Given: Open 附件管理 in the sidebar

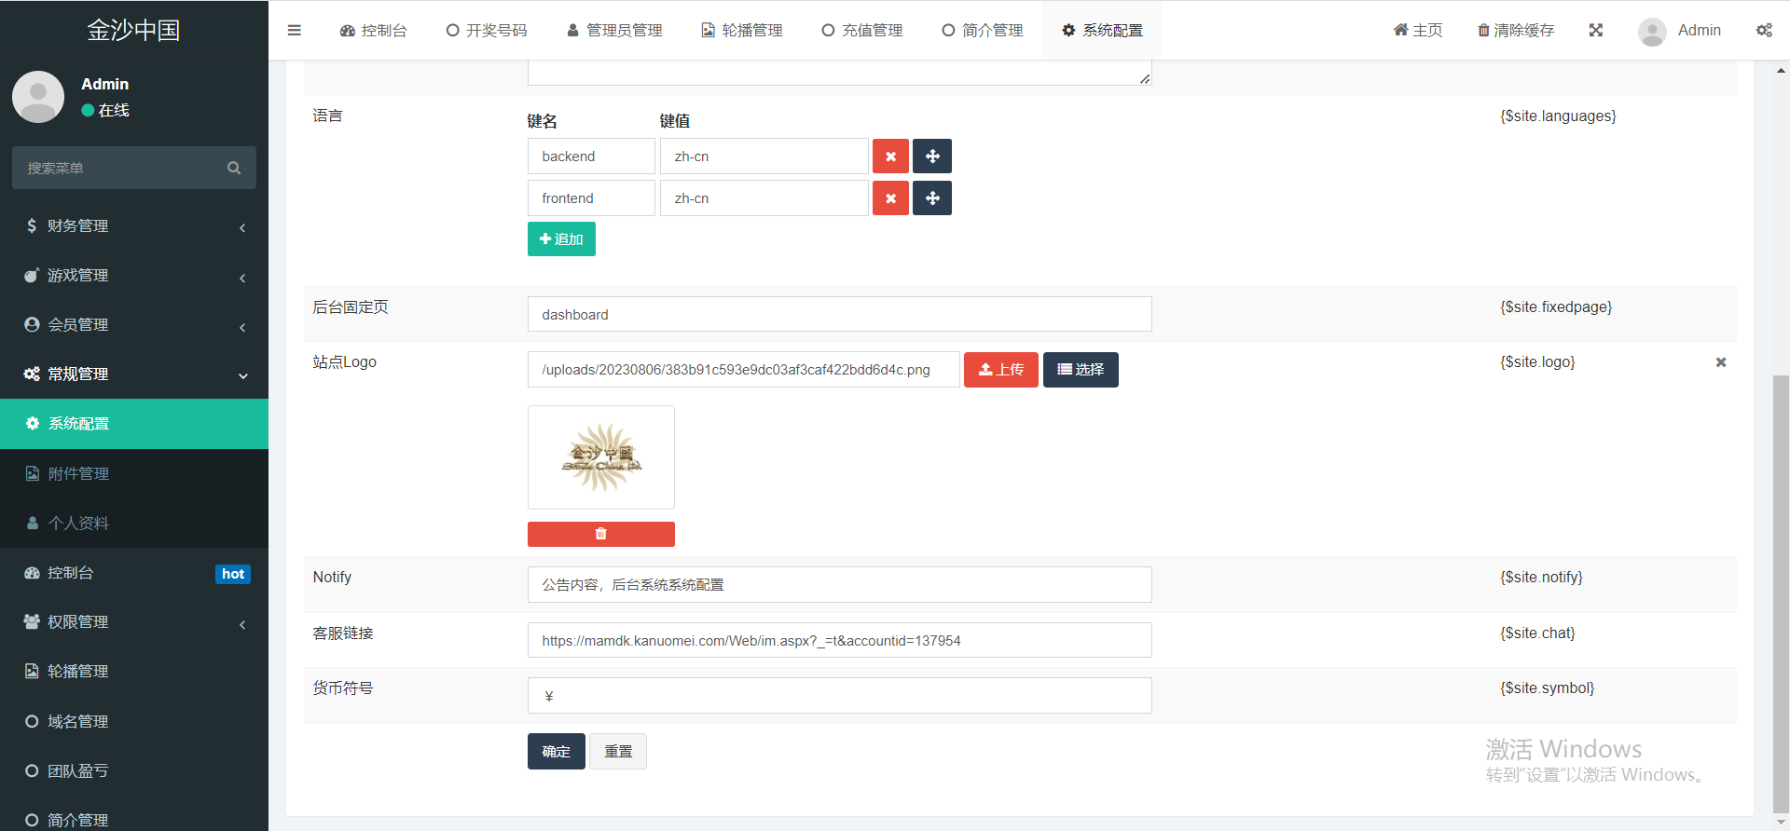Looking at the screenshot, I should coord(134,474).
